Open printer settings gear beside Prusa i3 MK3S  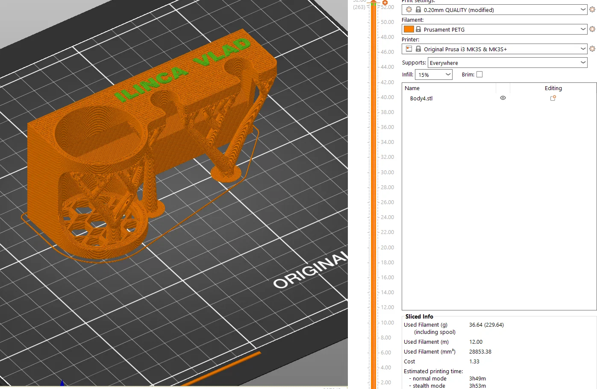592,49
